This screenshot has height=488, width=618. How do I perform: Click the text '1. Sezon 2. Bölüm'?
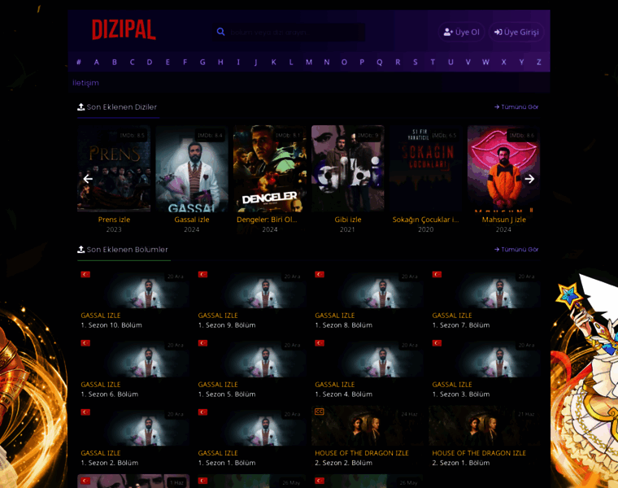[x=110, y=463]
